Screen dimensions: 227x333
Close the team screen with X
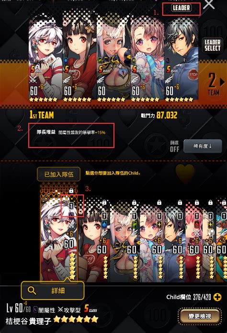coord(209,4)
